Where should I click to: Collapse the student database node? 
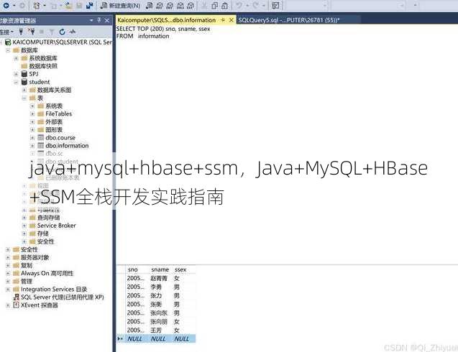[16, 82]
